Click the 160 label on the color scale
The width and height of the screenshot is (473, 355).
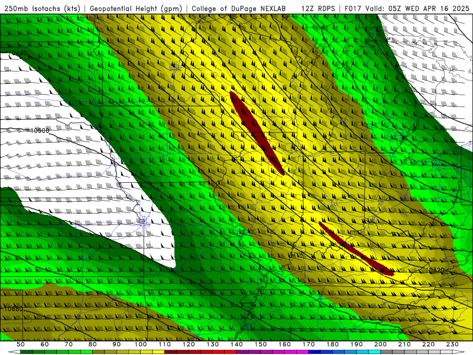pyautogui.click(x=284, y=344)
